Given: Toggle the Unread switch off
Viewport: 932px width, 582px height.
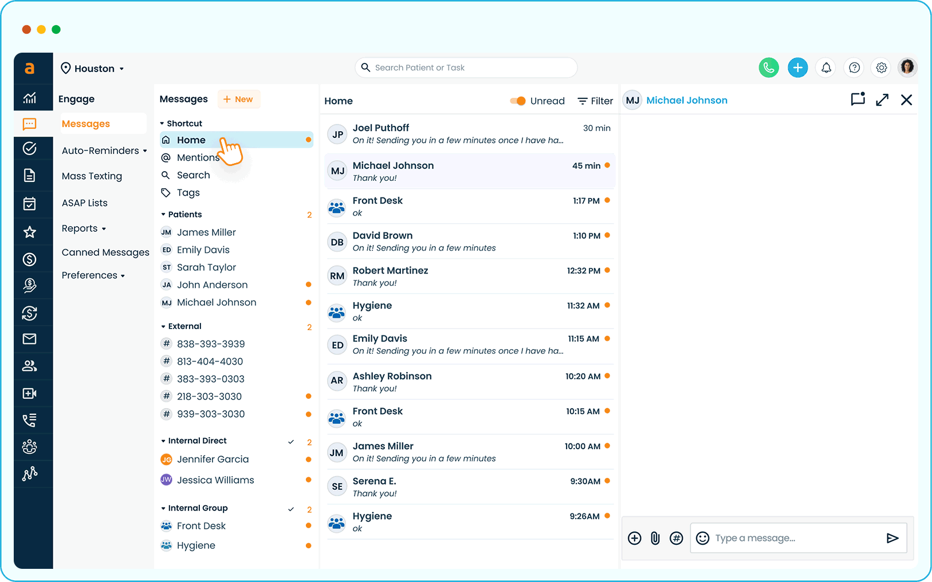Looking at the screenshot, I should pyautogui.click(x=518, y=101).
